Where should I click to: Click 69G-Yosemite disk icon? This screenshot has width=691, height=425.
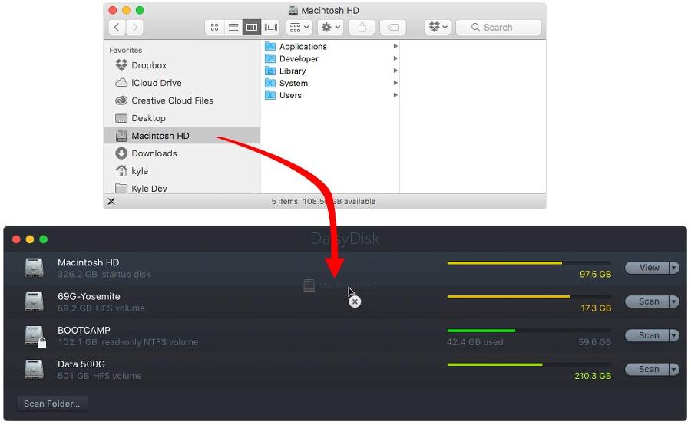(x=34, y=301)
